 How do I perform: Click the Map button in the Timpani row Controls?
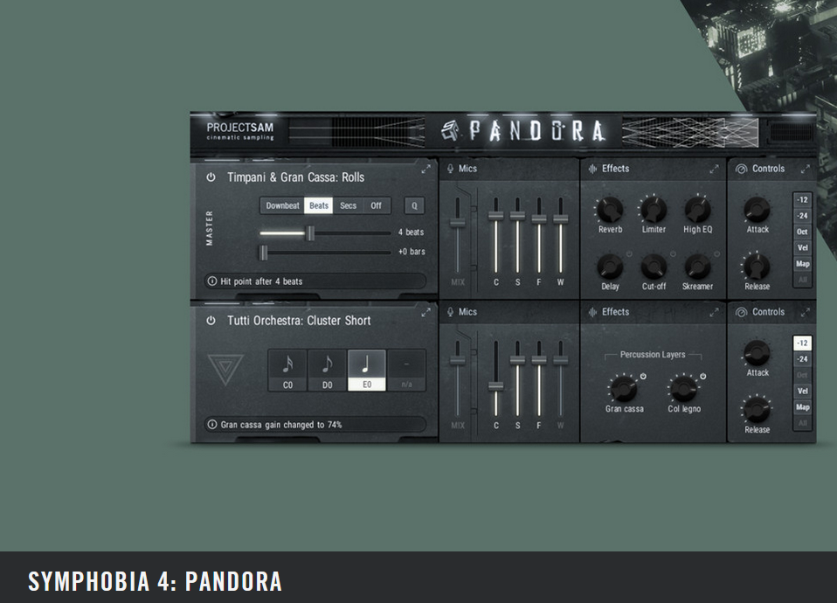coord(802,264)
